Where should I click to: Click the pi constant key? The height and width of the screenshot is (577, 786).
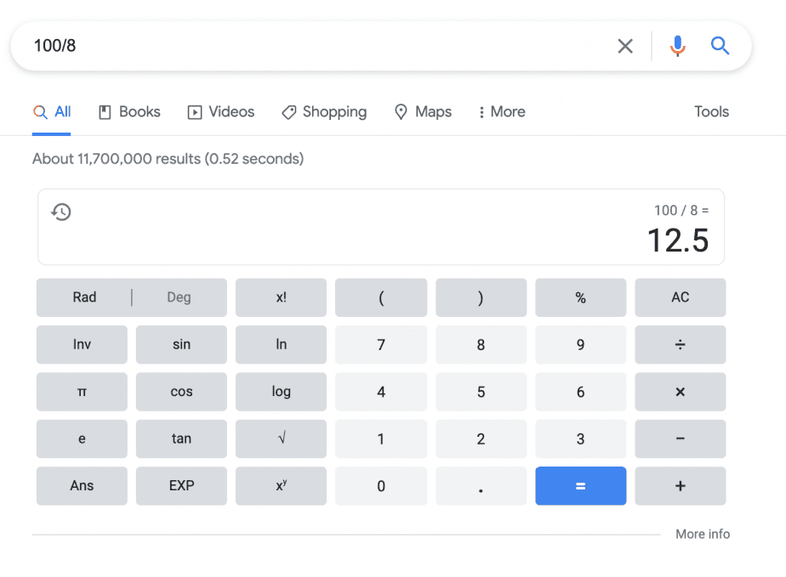tap(82, 392)
